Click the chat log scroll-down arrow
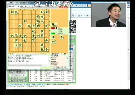 [x=49, y=63]
